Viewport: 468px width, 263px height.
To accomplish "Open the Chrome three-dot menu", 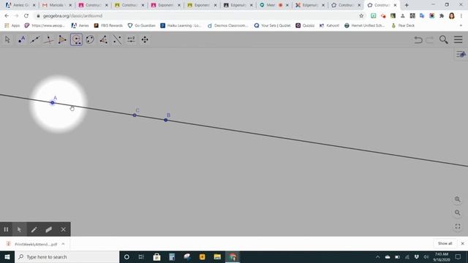I will tap(461, 16).
